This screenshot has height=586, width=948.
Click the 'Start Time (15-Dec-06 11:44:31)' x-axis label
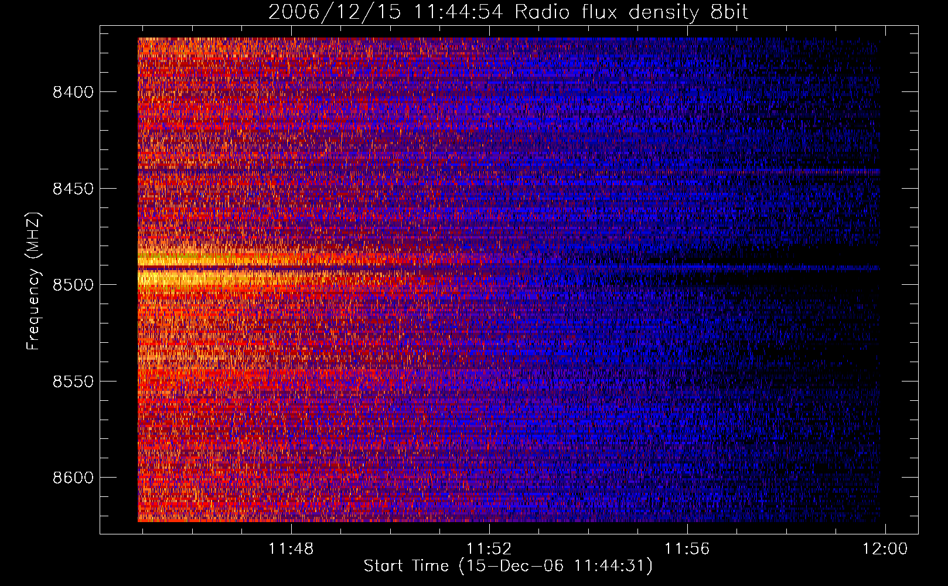point(508,566)
